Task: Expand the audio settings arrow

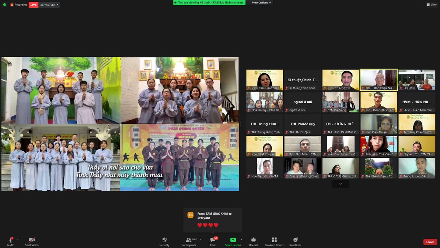Action: pos(18,240)
